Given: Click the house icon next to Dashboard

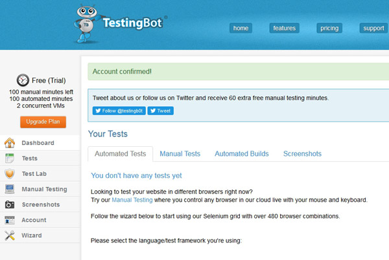Looking at the screenshot, I should click(x=10, y=143).
